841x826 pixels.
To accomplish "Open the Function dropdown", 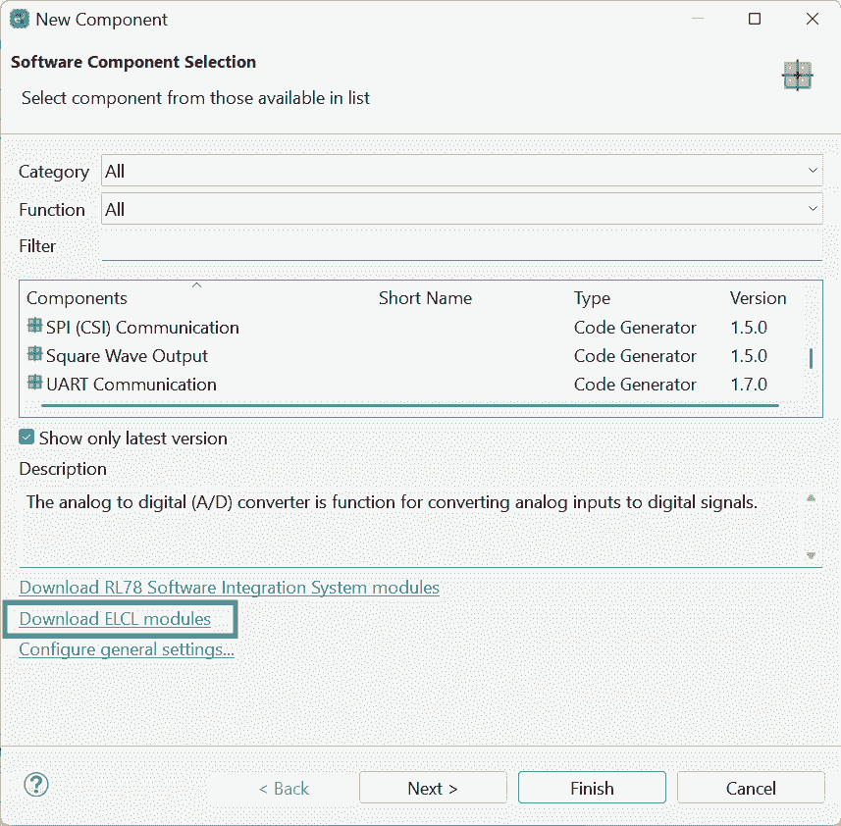I will (461, 209).
